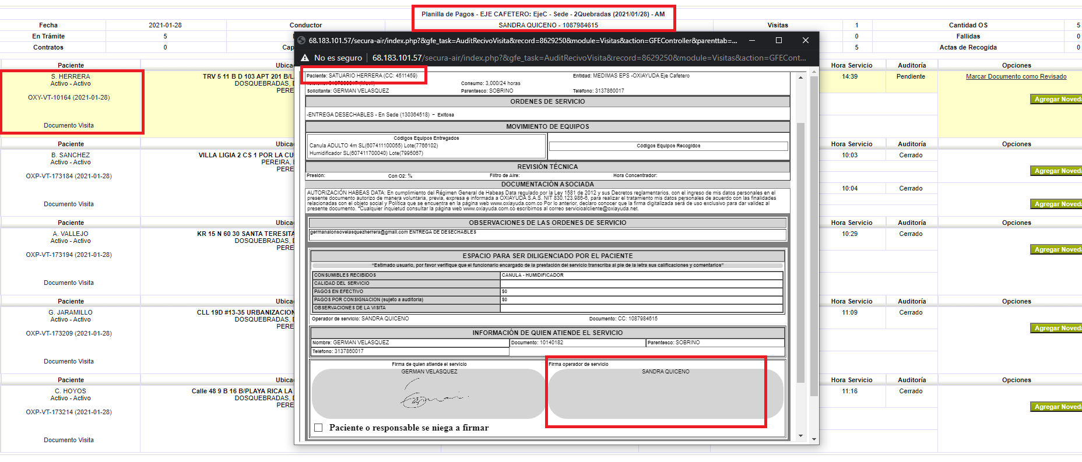Click patient name 'A. VALLEJO'
The height and width of the screenshot is (462, 1082).
(71, 234)
